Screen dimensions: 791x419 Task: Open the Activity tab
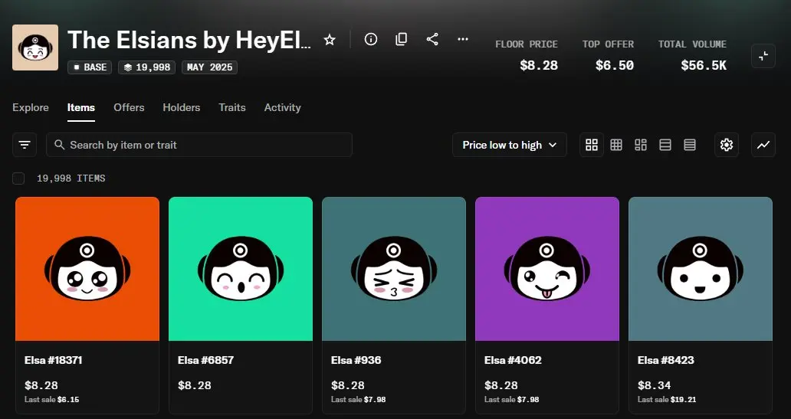(x=283, y=107)
